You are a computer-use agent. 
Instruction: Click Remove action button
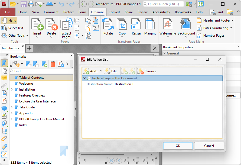pyautogui.click(x=147, y=71)
